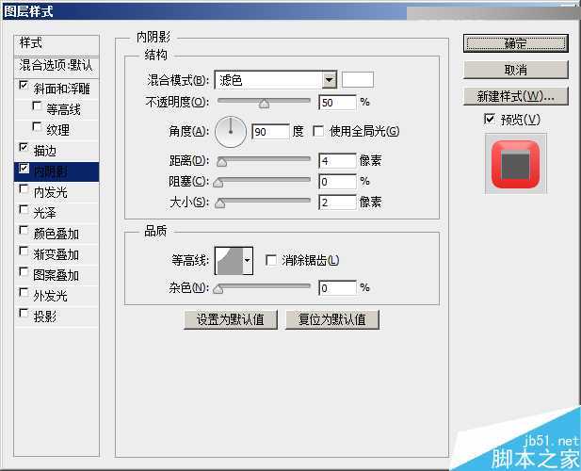Select 混合选项:默认 in the list
581x471 pixels.
(56, 66)
